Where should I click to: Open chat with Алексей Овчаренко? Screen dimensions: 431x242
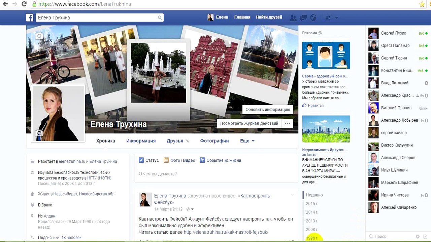tap(398, 207)
